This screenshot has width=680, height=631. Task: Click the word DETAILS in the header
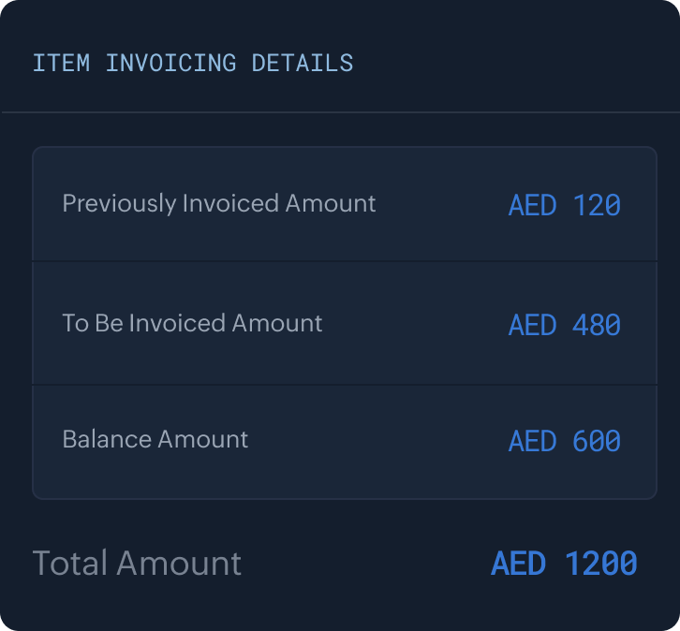pyautogui.click(x=302, y=64)
